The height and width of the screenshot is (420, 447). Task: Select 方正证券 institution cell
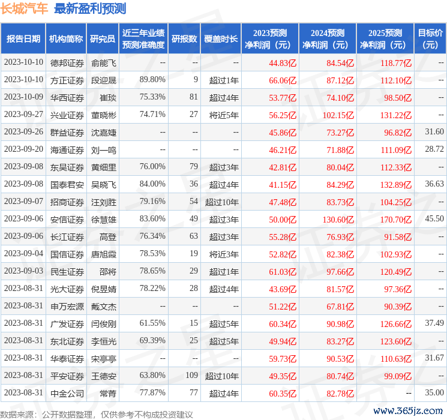click(67, 80)
